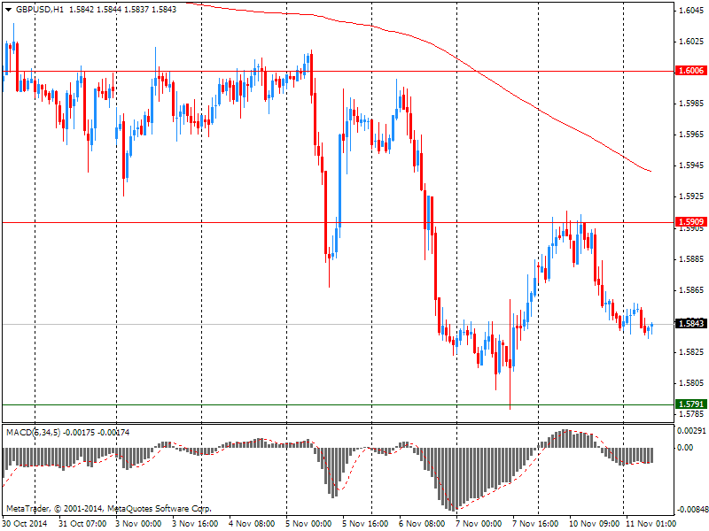Viewport: 709px width, 531px height.
Task: Click the OHLC values 1.5842 1.5844 1.5837 1.5843
Action: click(x=122, y=10)
